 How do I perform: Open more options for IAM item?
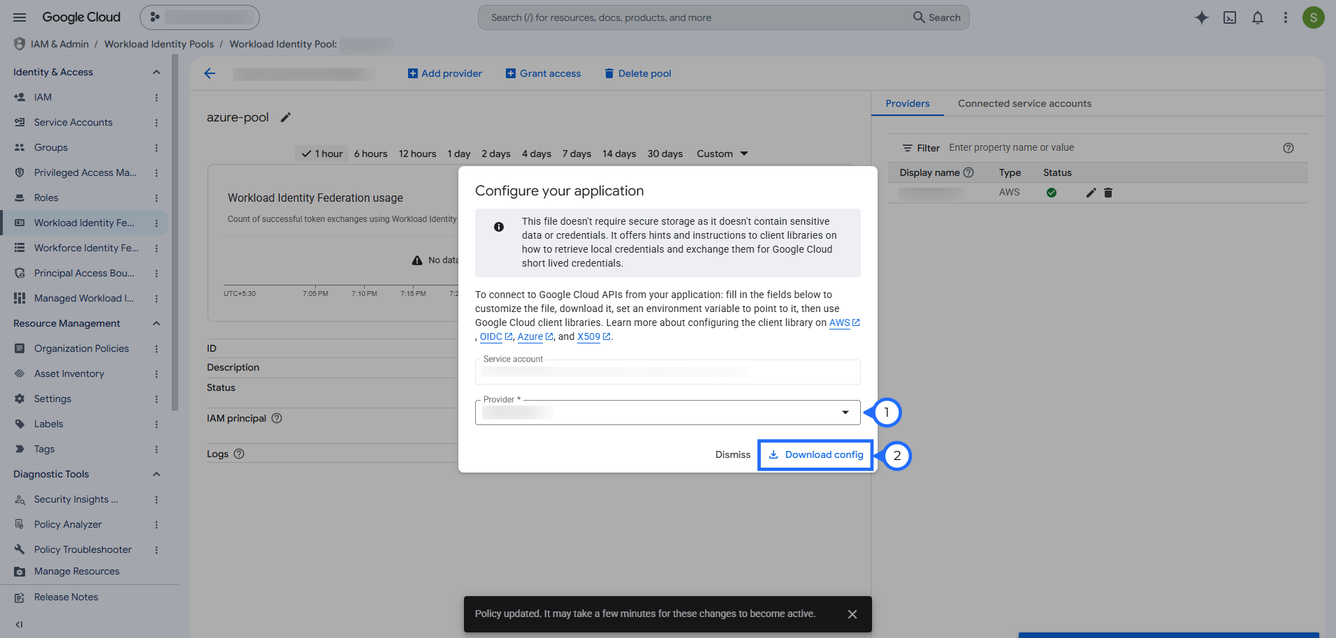click(x=157, y=98)
